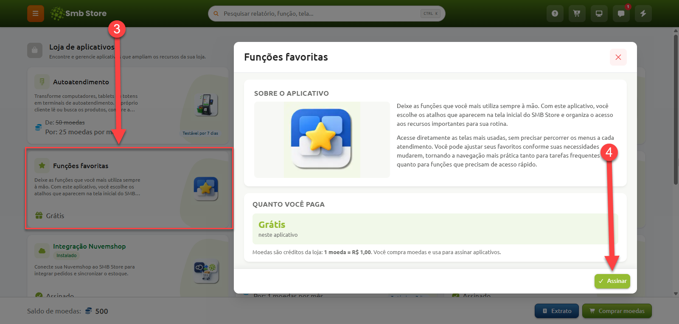
Task: Open the help question mark icon
Action: point(555,14)
